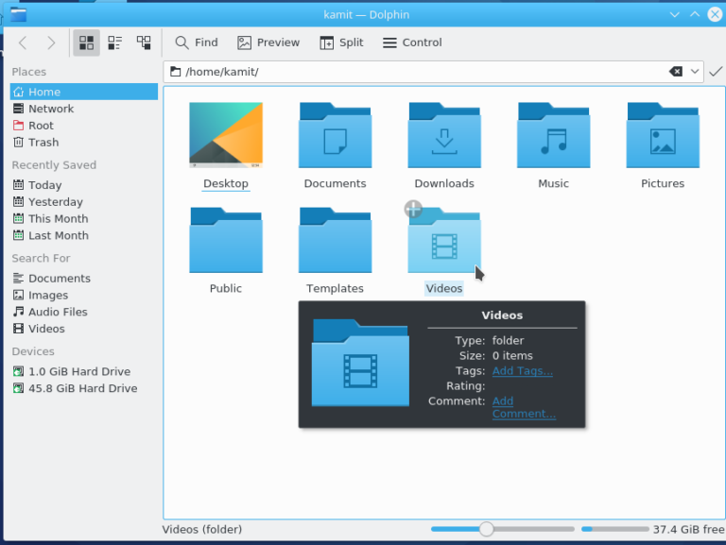Click the Desktop folder name label
Image resolution: width=726 pixels, height=545 pixels.
pyautogui.click(x=226, y=183)
